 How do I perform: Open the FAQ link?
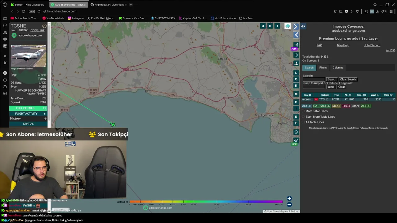point(319,46)
